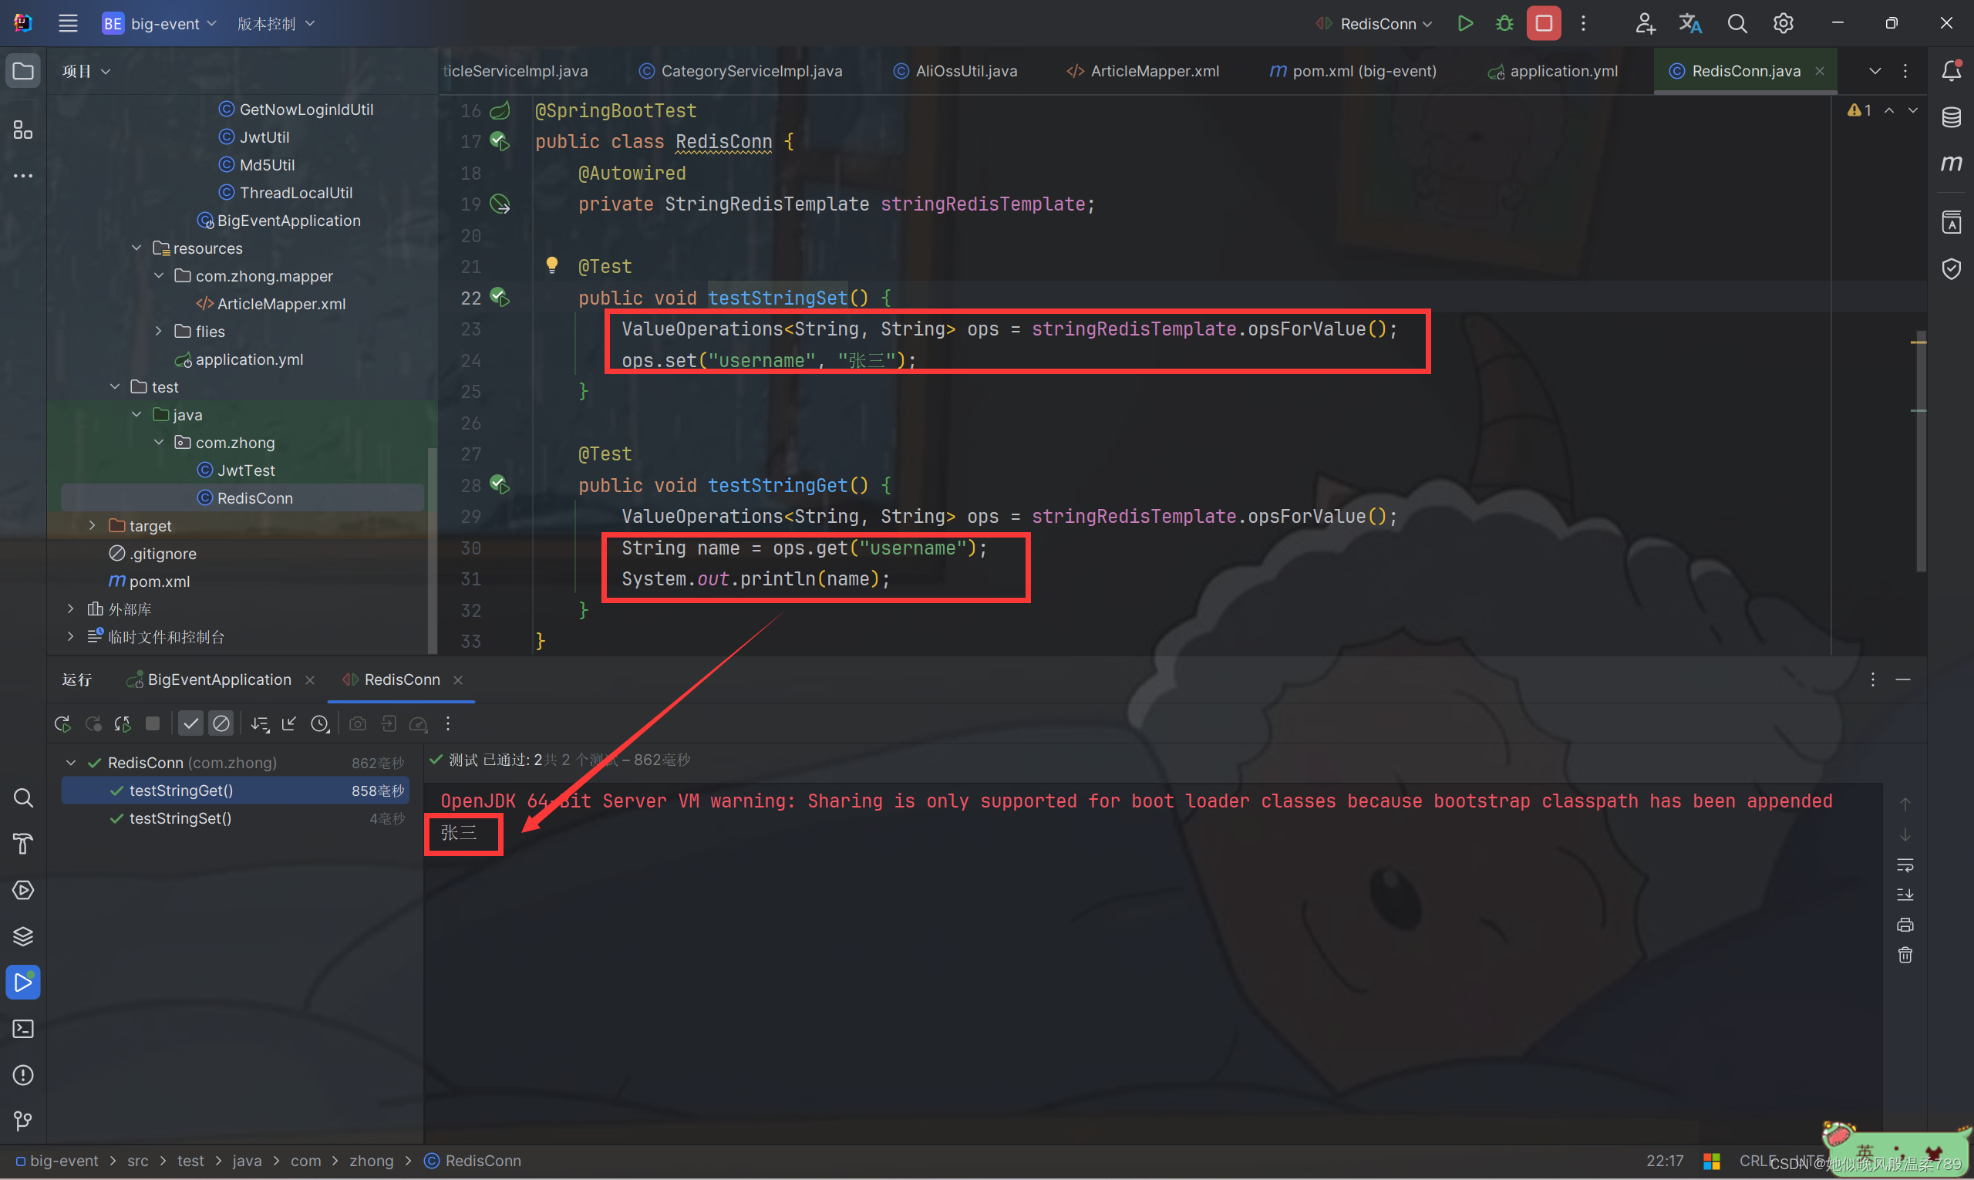Collapse the test folder
The height and width of the screenshot is (1180, 1974).
[x=114, y=386]
